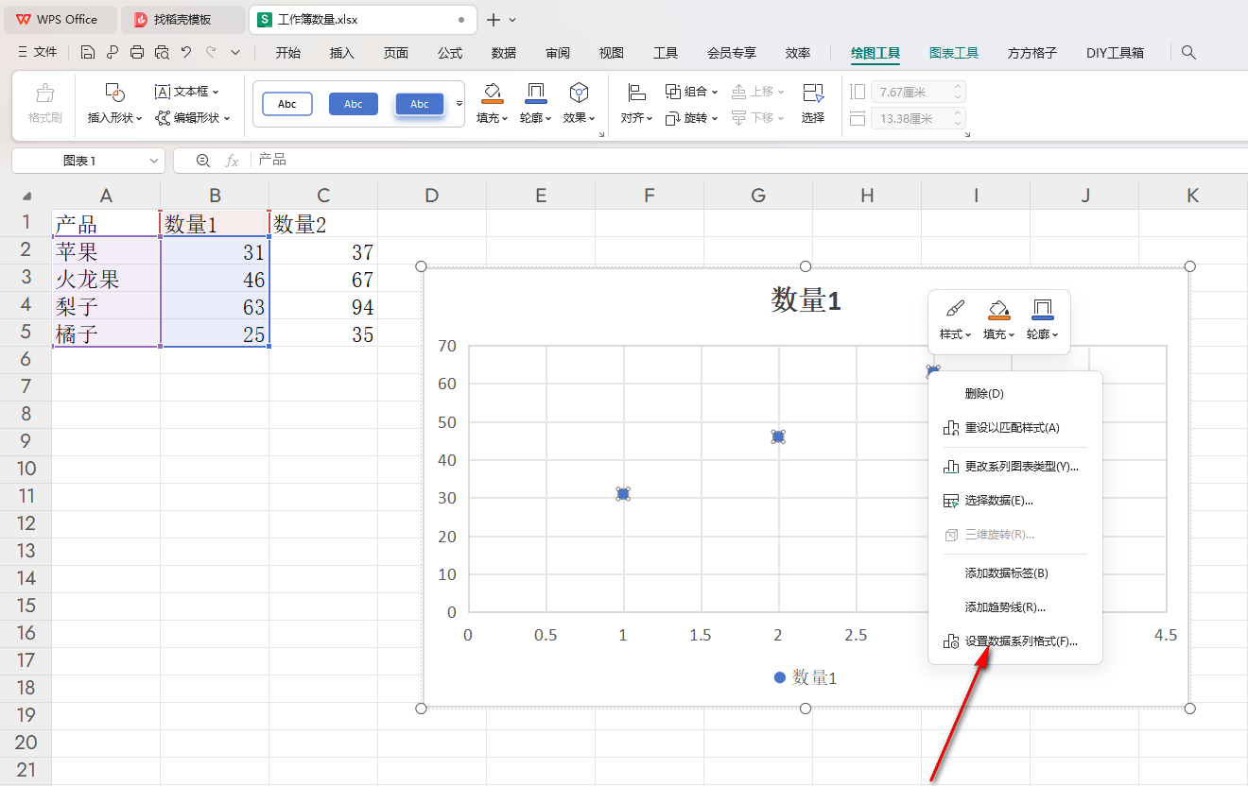Click the 对齐 align icon
Image resolution: width=1248 pixels, height=786 pixels.
tap(636, 93)
